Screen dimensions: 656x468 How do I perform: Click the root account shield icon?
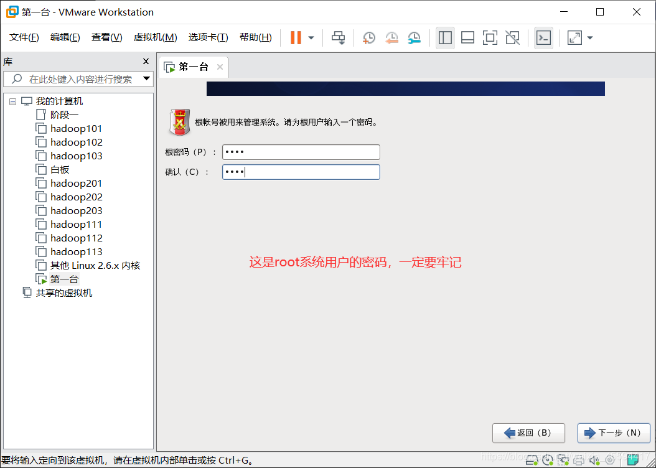(179, 122)
